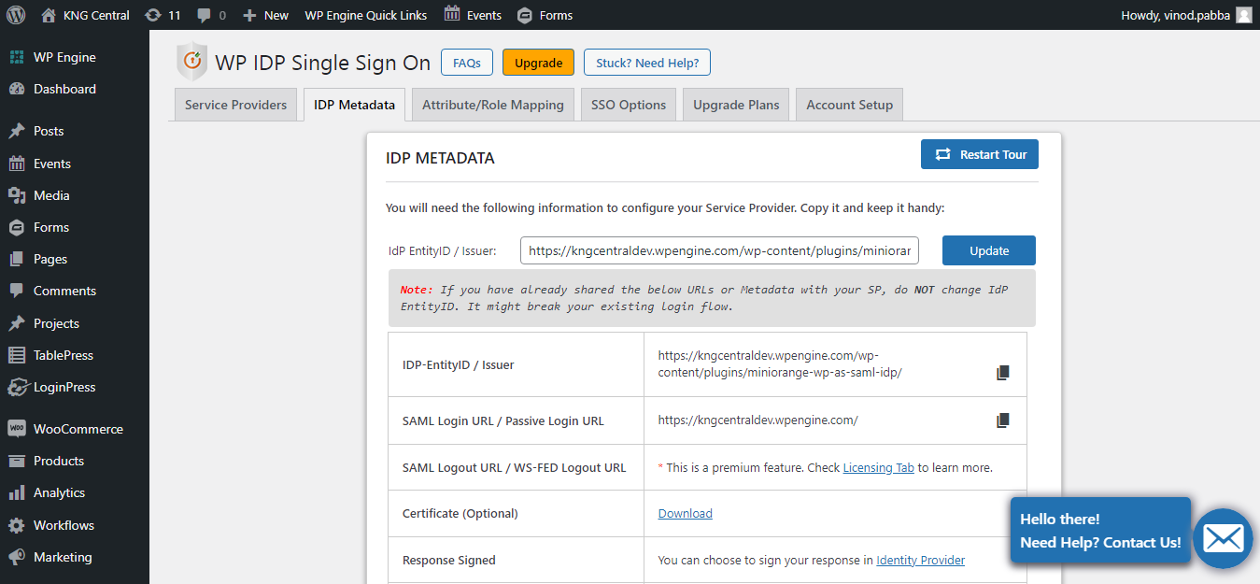The width and height of the screenshot is (1260, 584).
Task: Click the envelope contact icon
Action: [1223, 538]
